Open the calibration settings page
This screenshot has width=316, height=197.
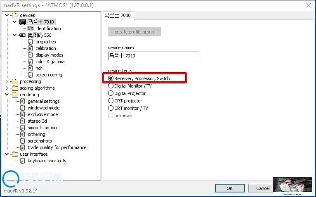46,48
